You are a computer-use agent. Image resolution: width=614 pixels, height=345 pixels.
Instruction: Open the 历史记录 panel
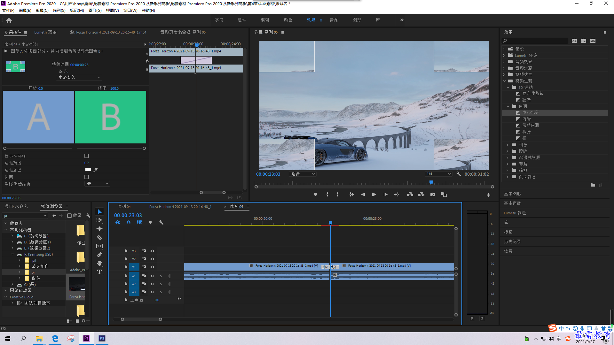tap(512, 241)
